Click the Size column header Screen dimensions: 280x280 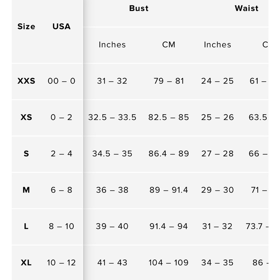pyautogui.click(x=26, y=27)
